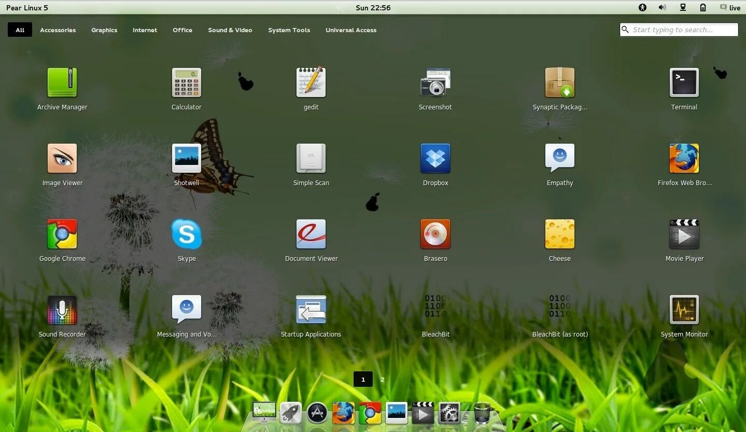The height and width of the screenshot is (432, 746).
Task: Open Sound Recorder app
Action: [62, 310]
